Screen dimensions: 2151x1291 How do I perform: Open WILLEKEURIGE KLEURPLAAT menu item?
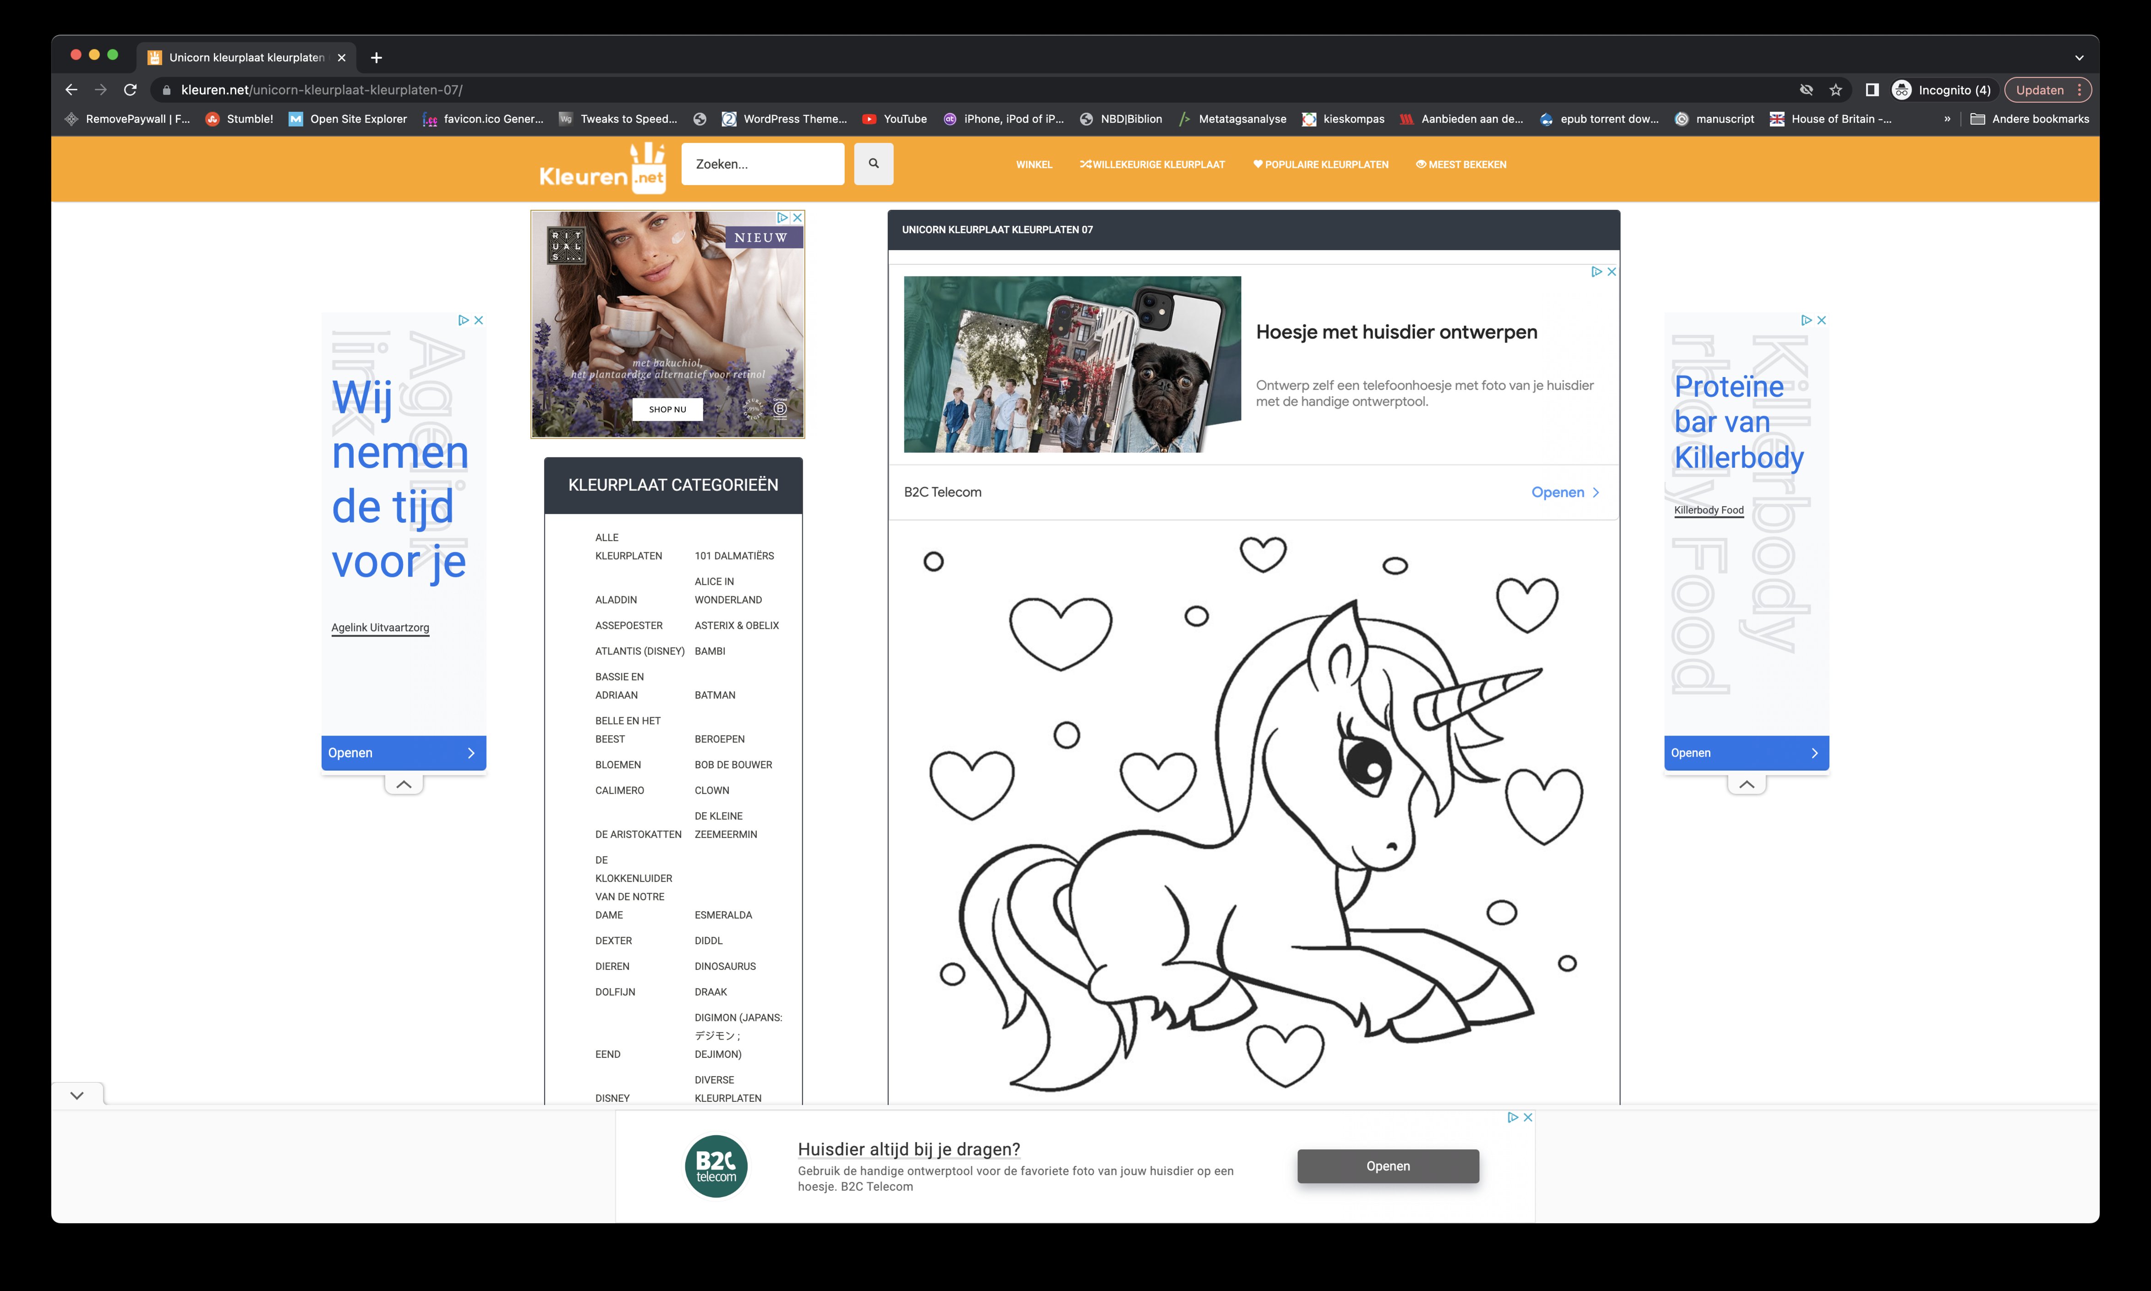pos(1152,165)
